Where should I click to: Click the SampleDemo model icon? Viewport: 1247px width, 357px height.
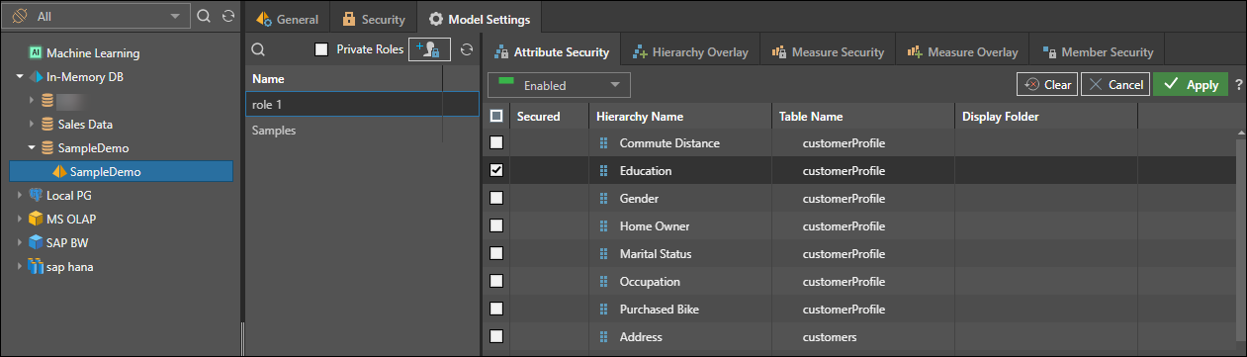click(59, 172)
